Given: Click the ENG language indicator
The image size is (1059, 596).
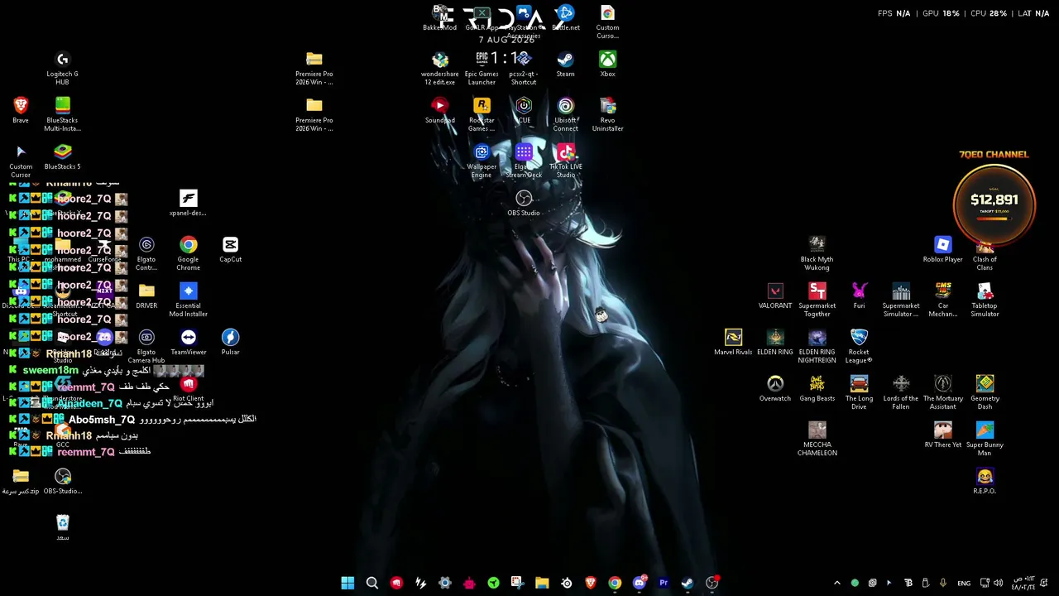Looking at the screenshot, I should pyautogui.click(x=964, y=583).
